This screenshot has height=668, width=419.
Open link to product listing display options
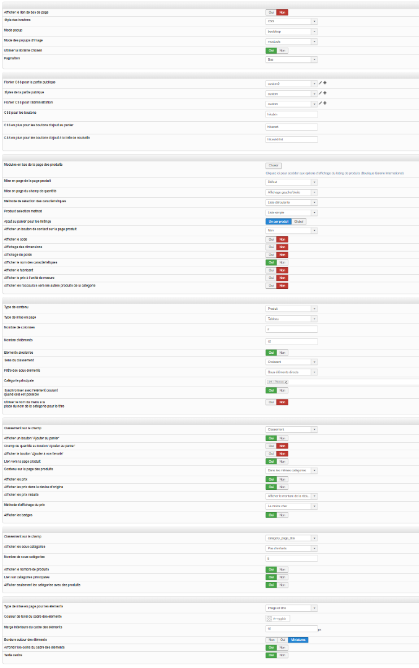335,173
